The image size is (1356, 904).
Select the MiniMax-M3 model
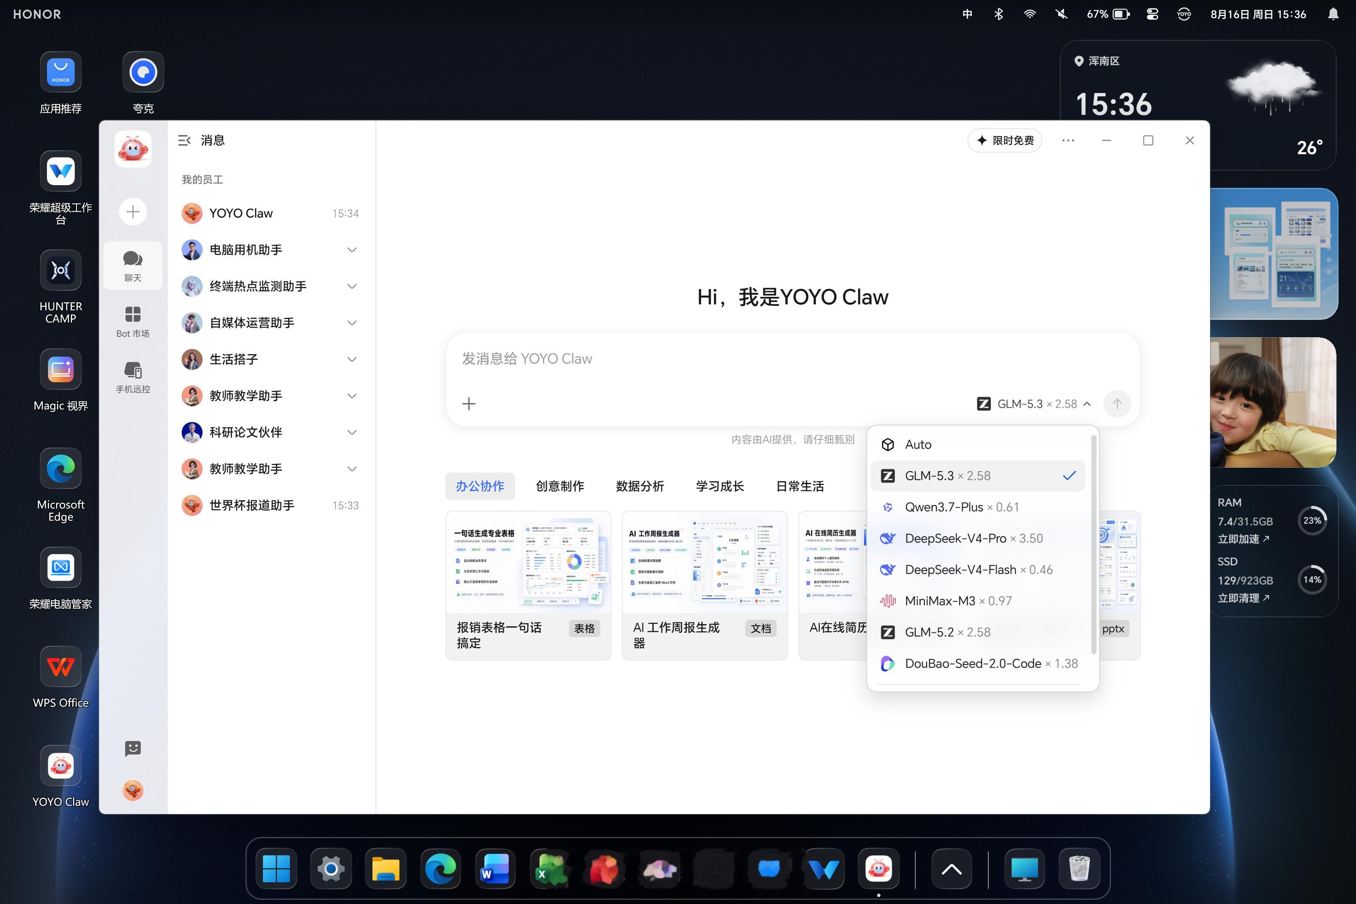point(977,601)
